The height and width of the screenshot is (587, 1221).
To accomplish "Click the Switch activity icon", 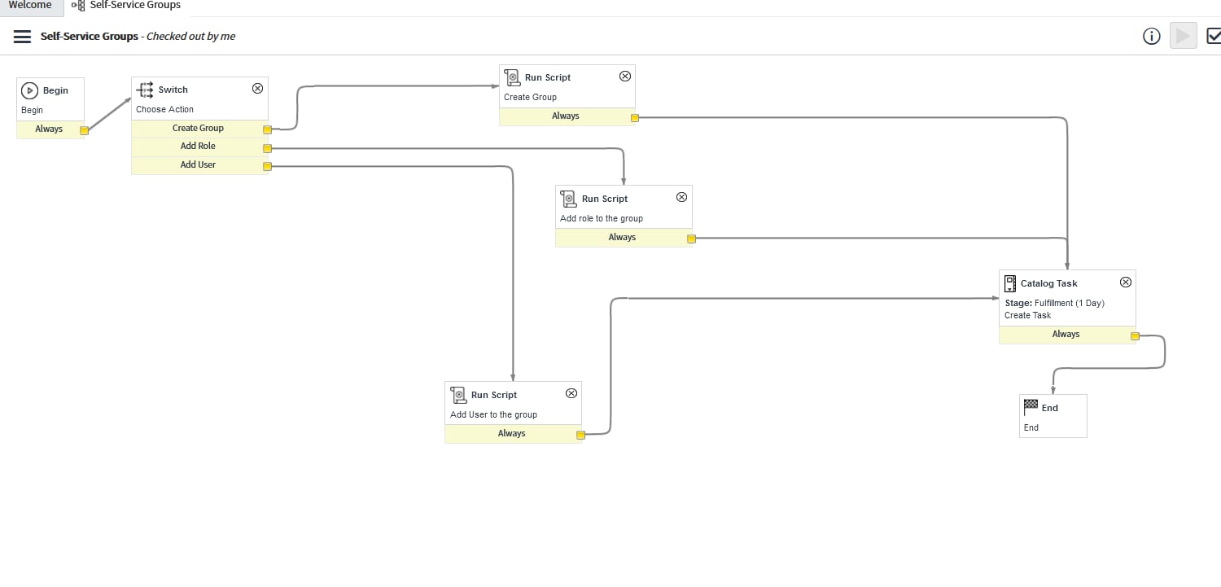I will click(145, 90).
